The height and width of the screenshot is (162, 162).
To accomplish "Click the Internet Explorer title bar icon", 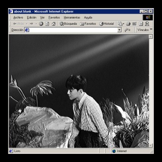I will point(11,11).
